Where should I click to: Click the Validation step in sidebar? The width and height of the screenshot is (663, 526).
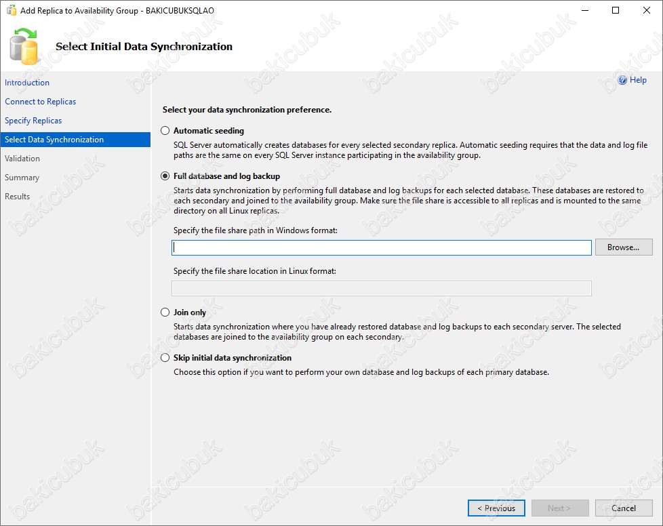coord(22,159)
